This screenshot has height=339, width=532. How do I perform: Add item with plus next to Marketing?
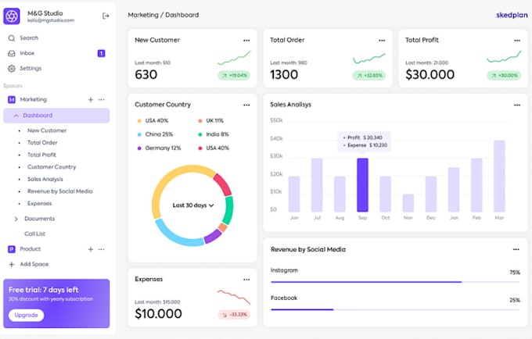coord(91,99)
